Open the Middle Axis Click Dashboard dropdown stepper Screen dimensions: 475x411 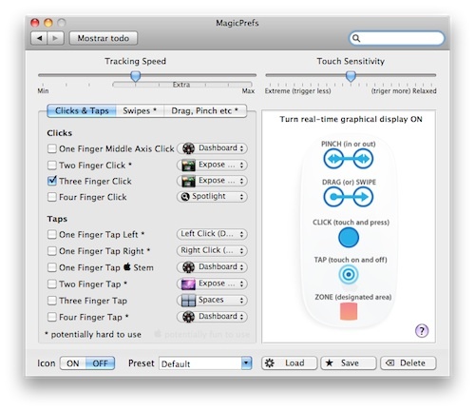pos(241,148)
